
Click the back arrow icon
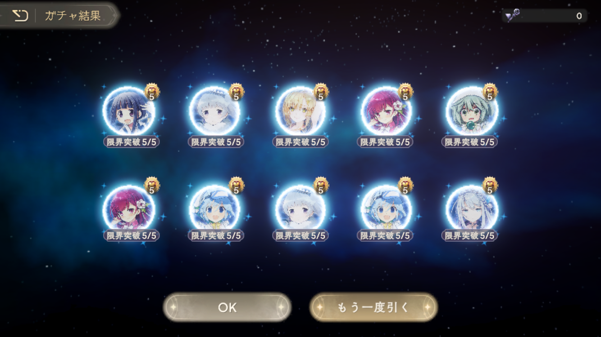[20, 16]
